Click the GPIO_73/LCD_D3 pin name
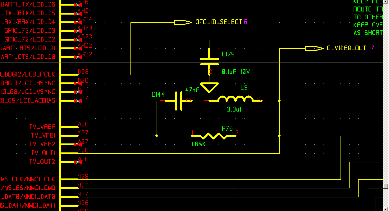 (x=30, y=31)
